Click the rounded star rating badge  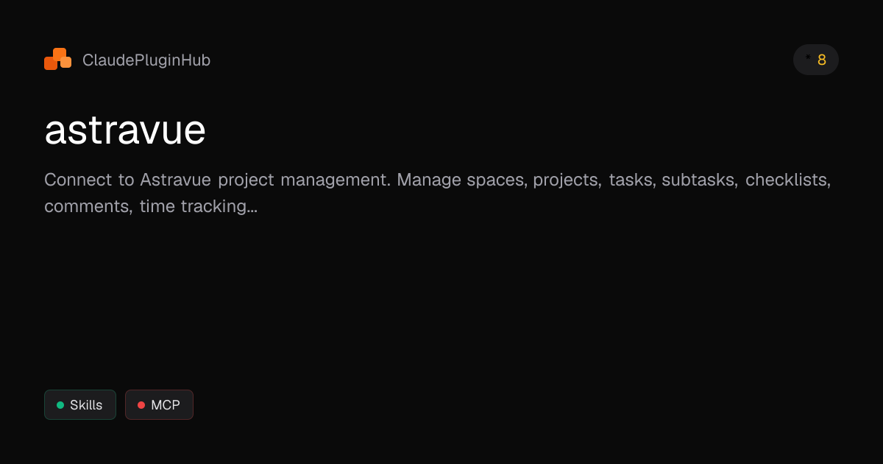coord(815,60)
